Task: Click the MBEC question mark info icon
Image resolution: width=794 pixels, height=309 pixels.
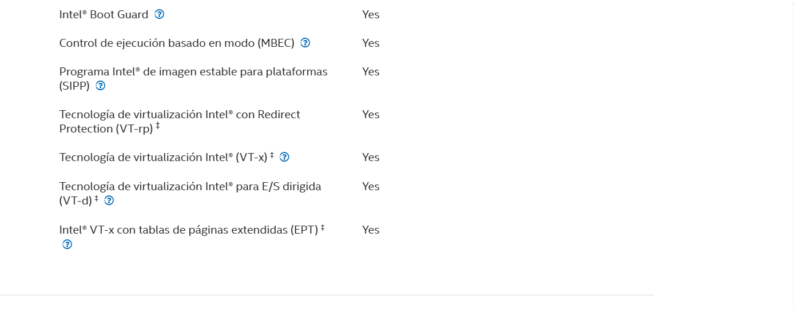Action: [x=305, y=43]
